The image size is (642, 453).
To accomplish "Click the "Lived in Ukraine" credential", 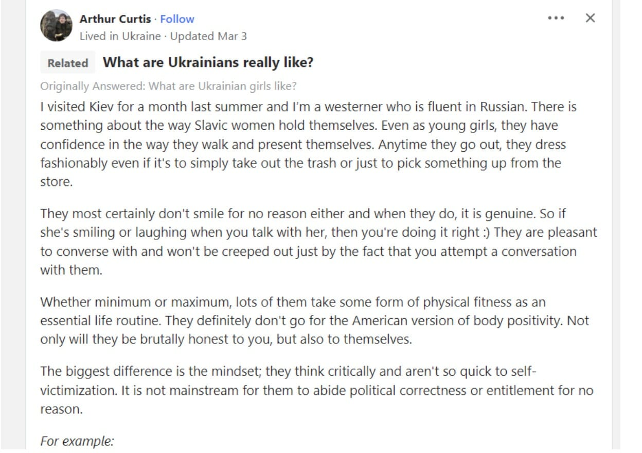I will (120, 36).
